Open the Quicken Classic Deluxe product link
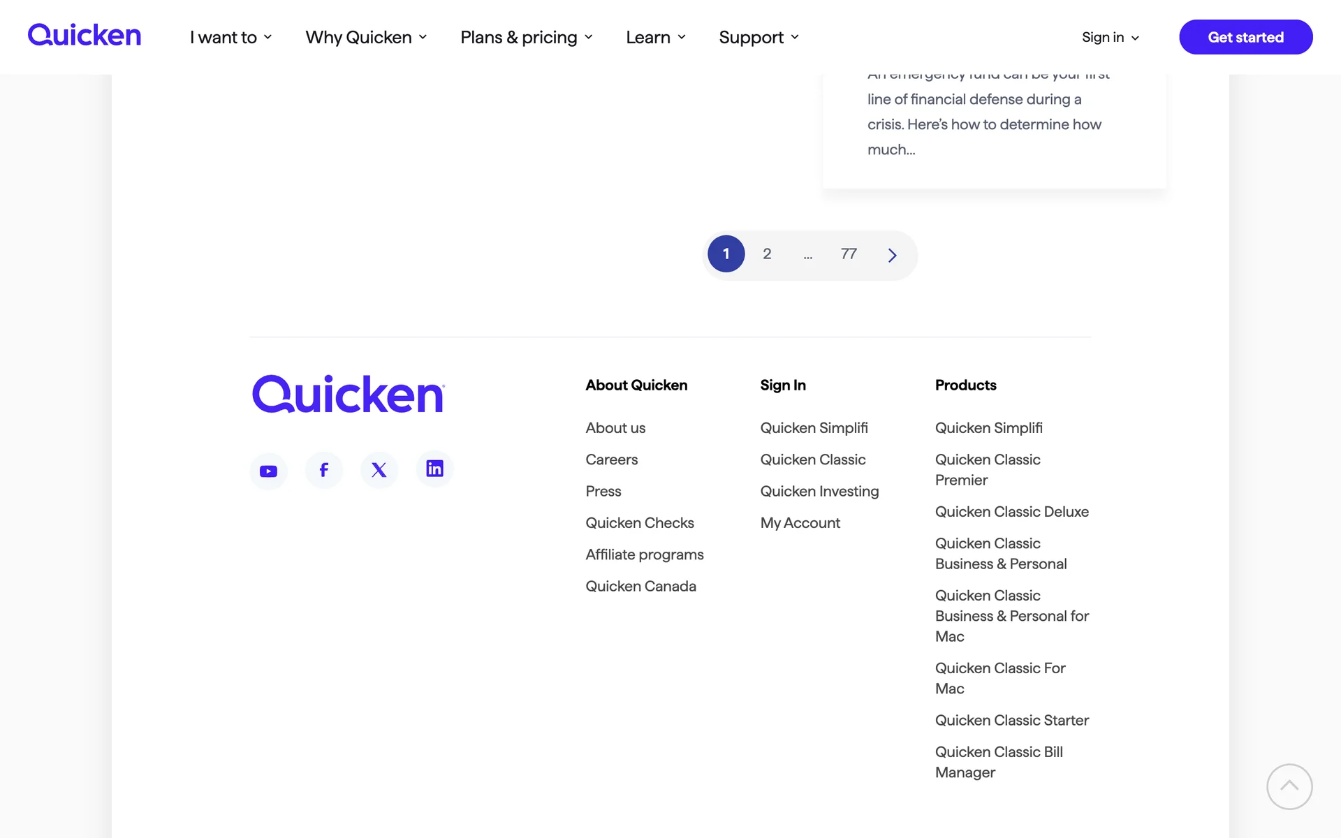Screen dimensions: 1341x838 pyautogui.click(x=1011, y=512)
